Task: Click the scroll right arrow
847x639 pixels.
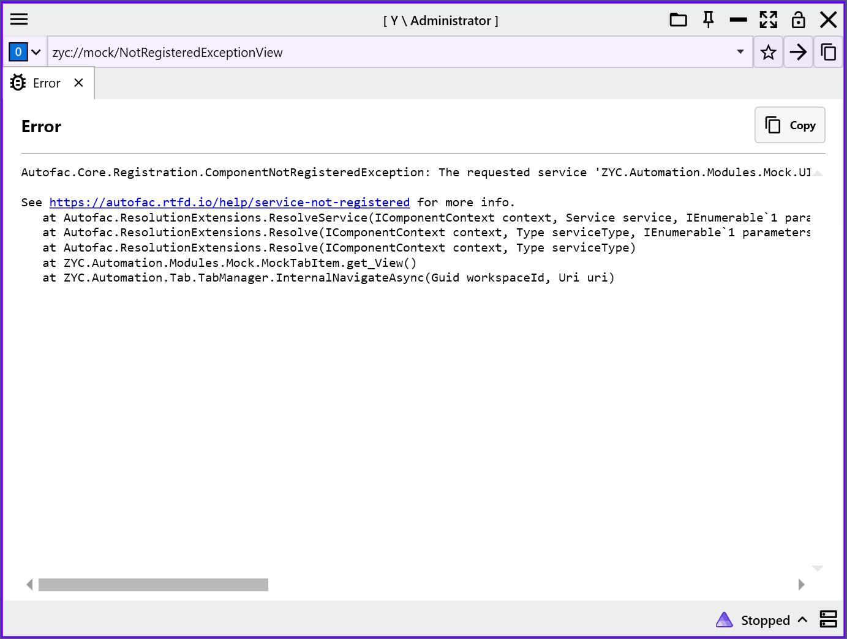Action: click(x=801, y=585)
